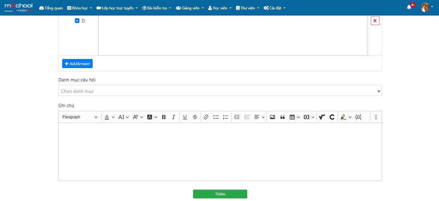
Task: Open the Tổng quan overview page
Action: (51, 8)
